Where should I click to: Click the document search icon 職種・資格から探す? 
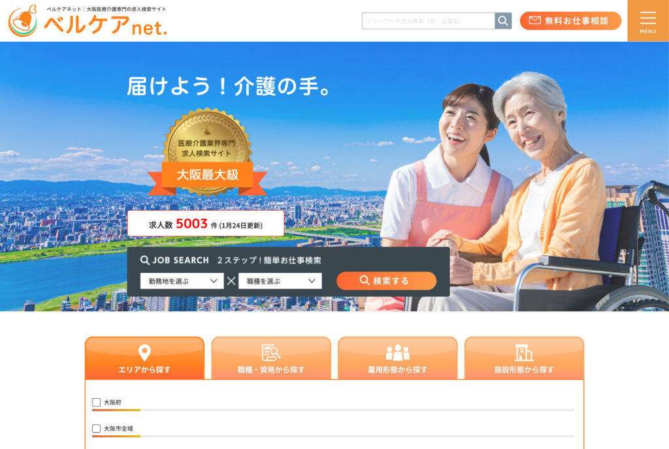[271, 352]
